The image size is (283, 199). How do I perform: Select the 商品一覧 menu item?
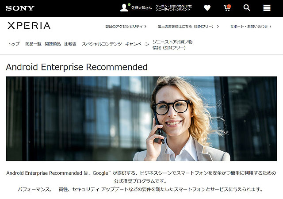coord(33,44)
